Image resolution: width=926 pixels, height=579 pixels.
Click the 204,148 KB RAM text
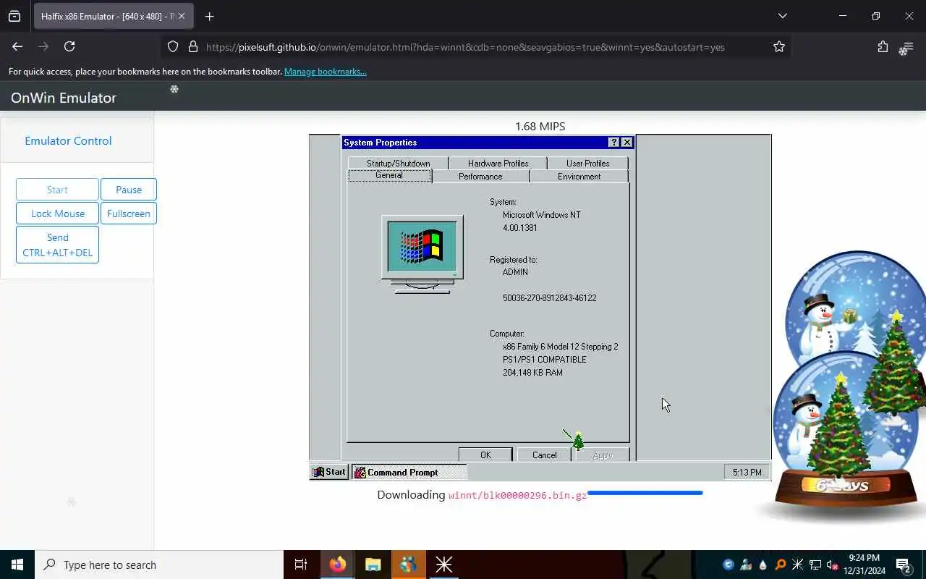pyautogui.click(x=532, y=373)
